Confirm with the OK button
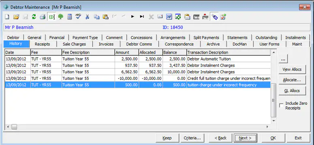 point(273,138)
